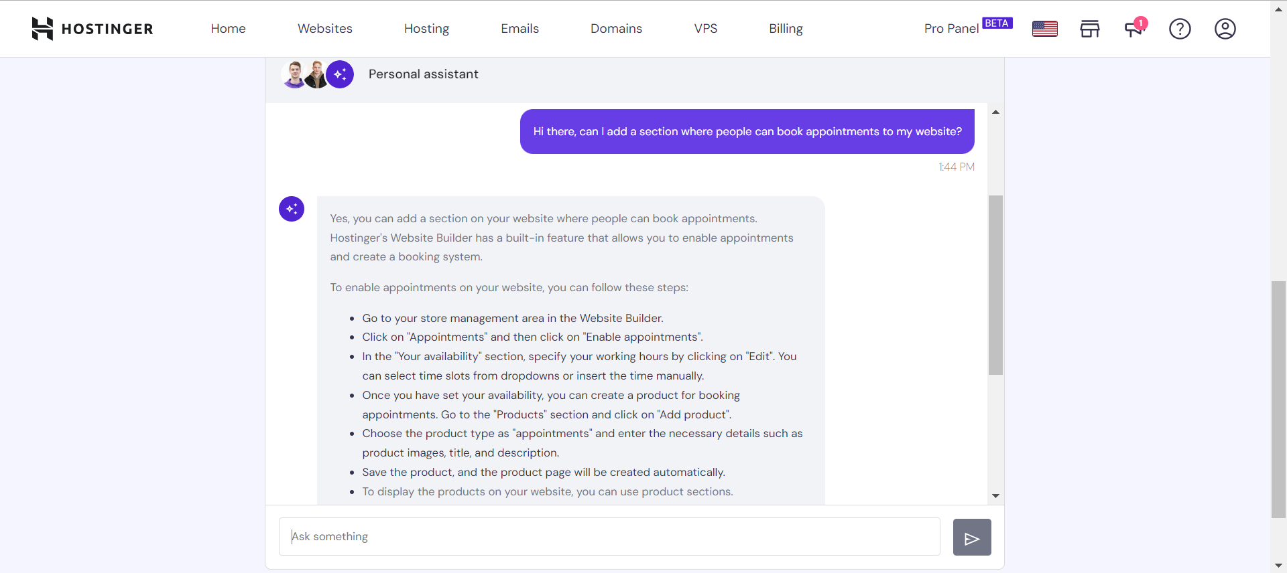This screenshot has height=573, width=1287.
Task: Click the assistant avatar beside the reply
Action: (x=292, y=209)
